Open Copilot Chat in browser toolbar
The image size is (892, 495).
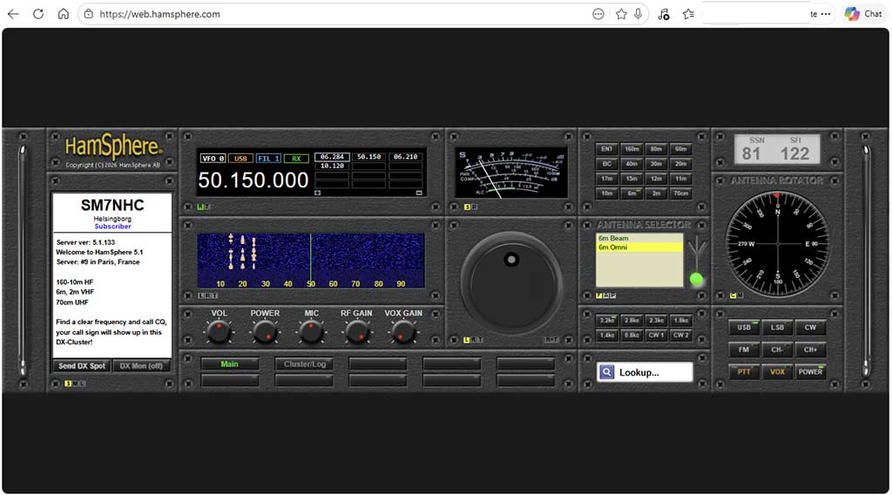862,14
